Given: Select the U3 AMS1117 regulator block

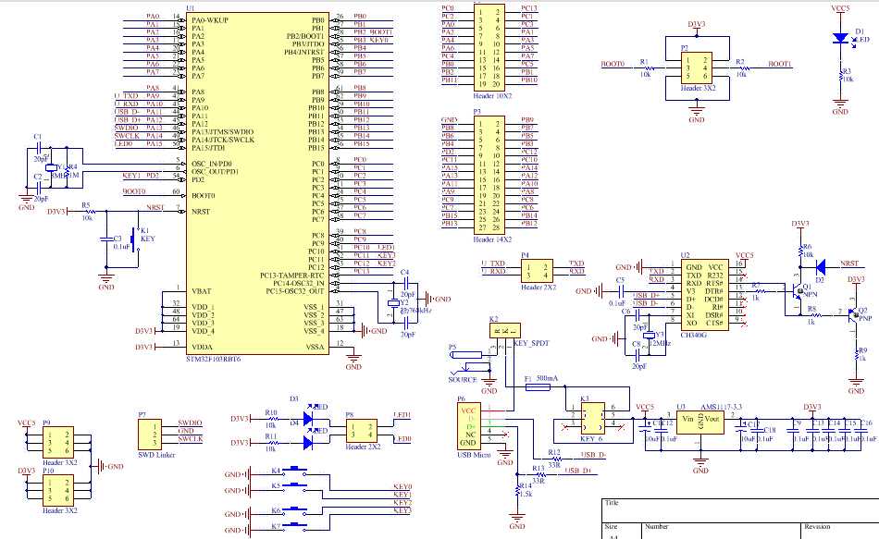Looking at the screenshot, I should pos(700,421).
